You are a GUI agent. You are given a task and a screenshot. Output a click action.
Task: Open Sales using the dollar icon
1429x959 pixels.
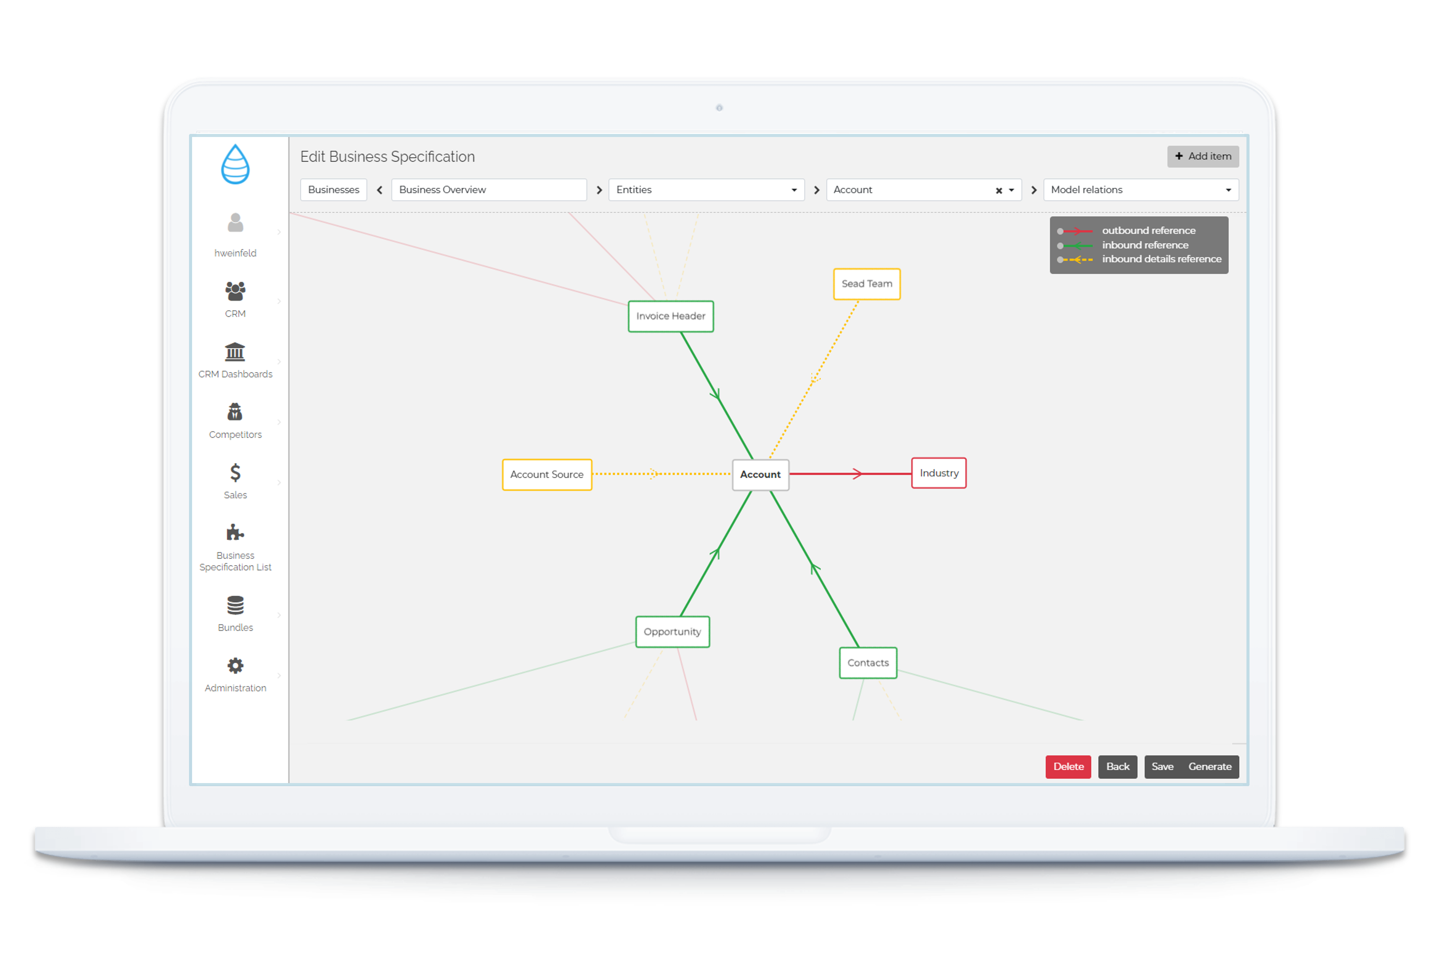pyautogui.click(x=235, y=472)
